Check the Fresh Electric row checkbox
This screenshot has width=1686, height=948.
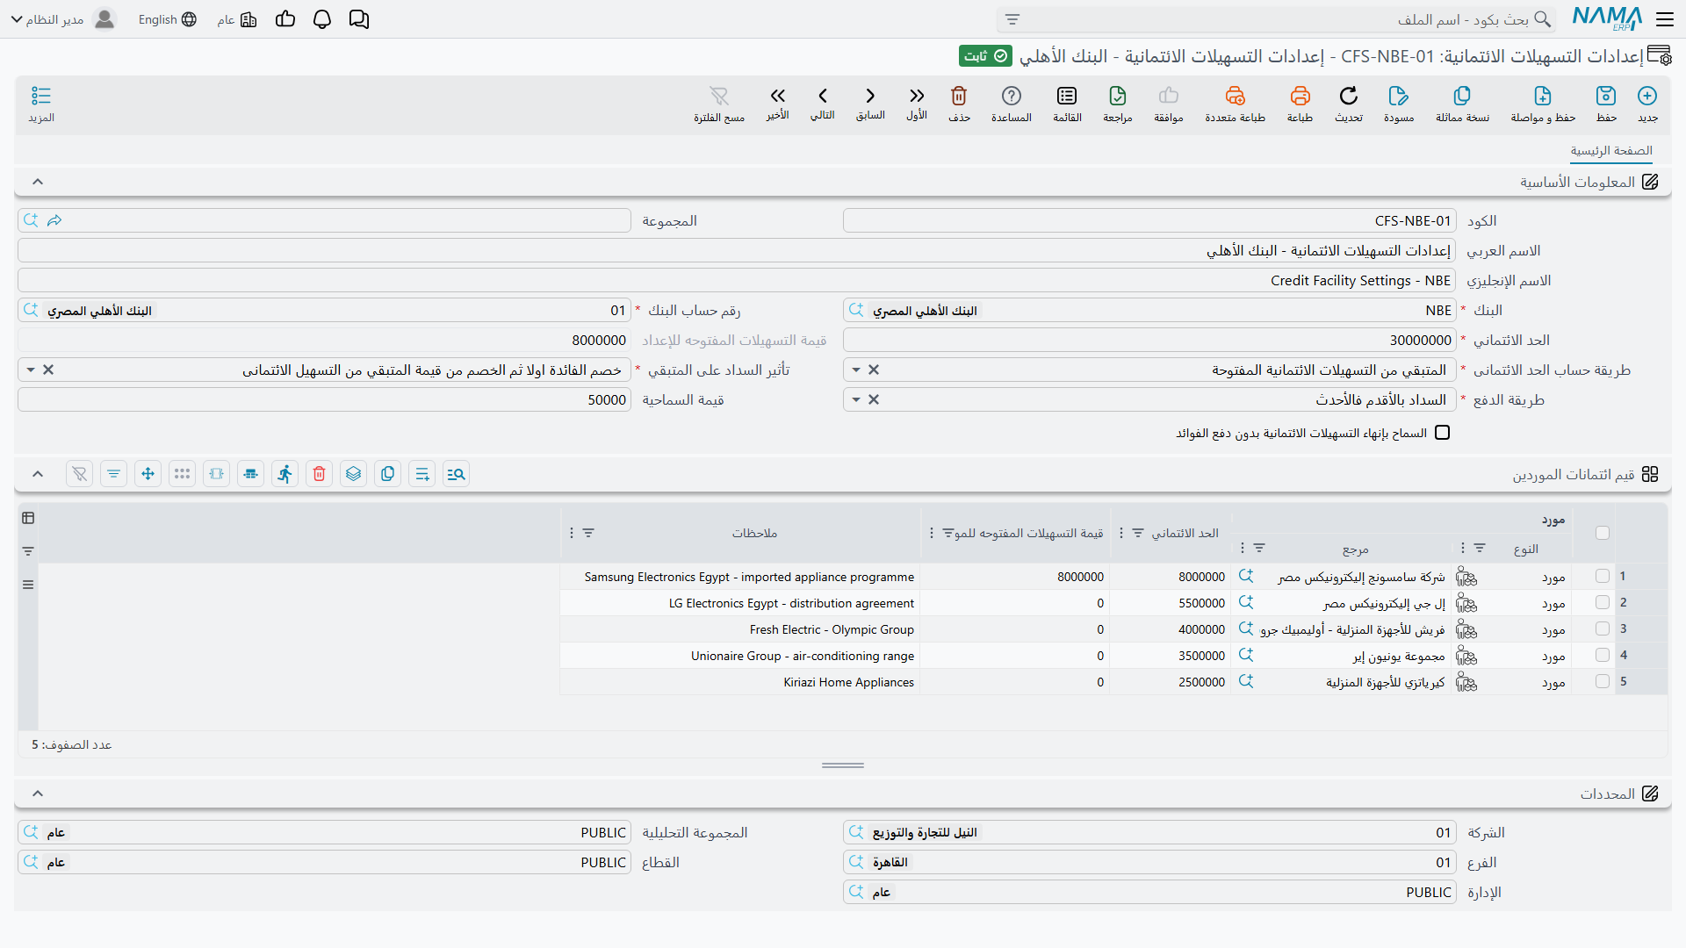coord(1603,628)
